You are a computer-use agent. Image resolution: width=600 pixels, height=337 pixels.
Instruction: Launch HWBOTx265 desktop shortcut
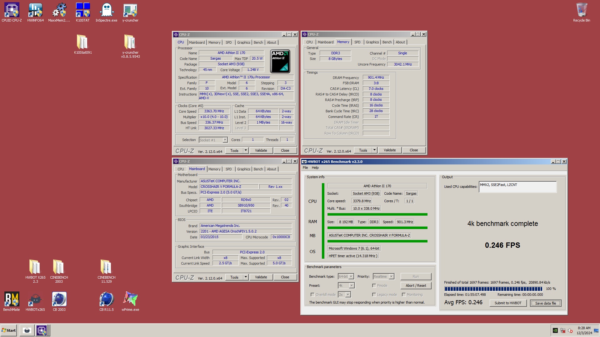35,301
